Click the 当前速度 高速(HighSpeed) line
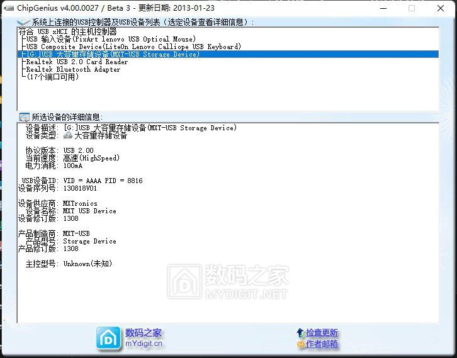The width and height of the screenshot is (457, 358). (72, 158)
